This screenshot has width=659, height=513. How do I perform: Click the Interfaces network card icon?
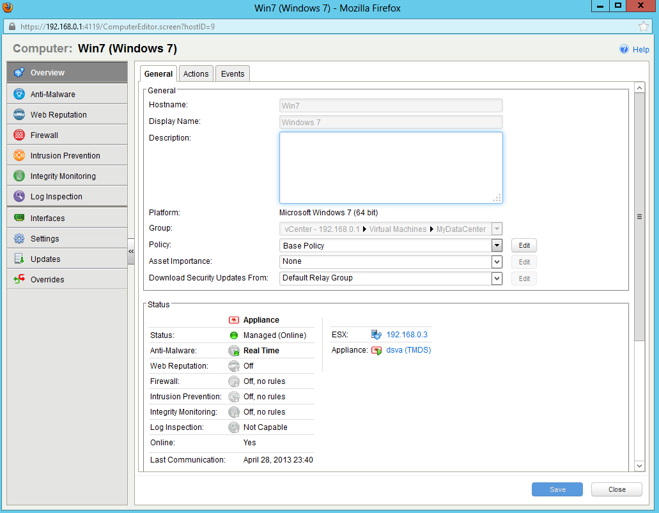pyautogui.click(x=19, y=218)
